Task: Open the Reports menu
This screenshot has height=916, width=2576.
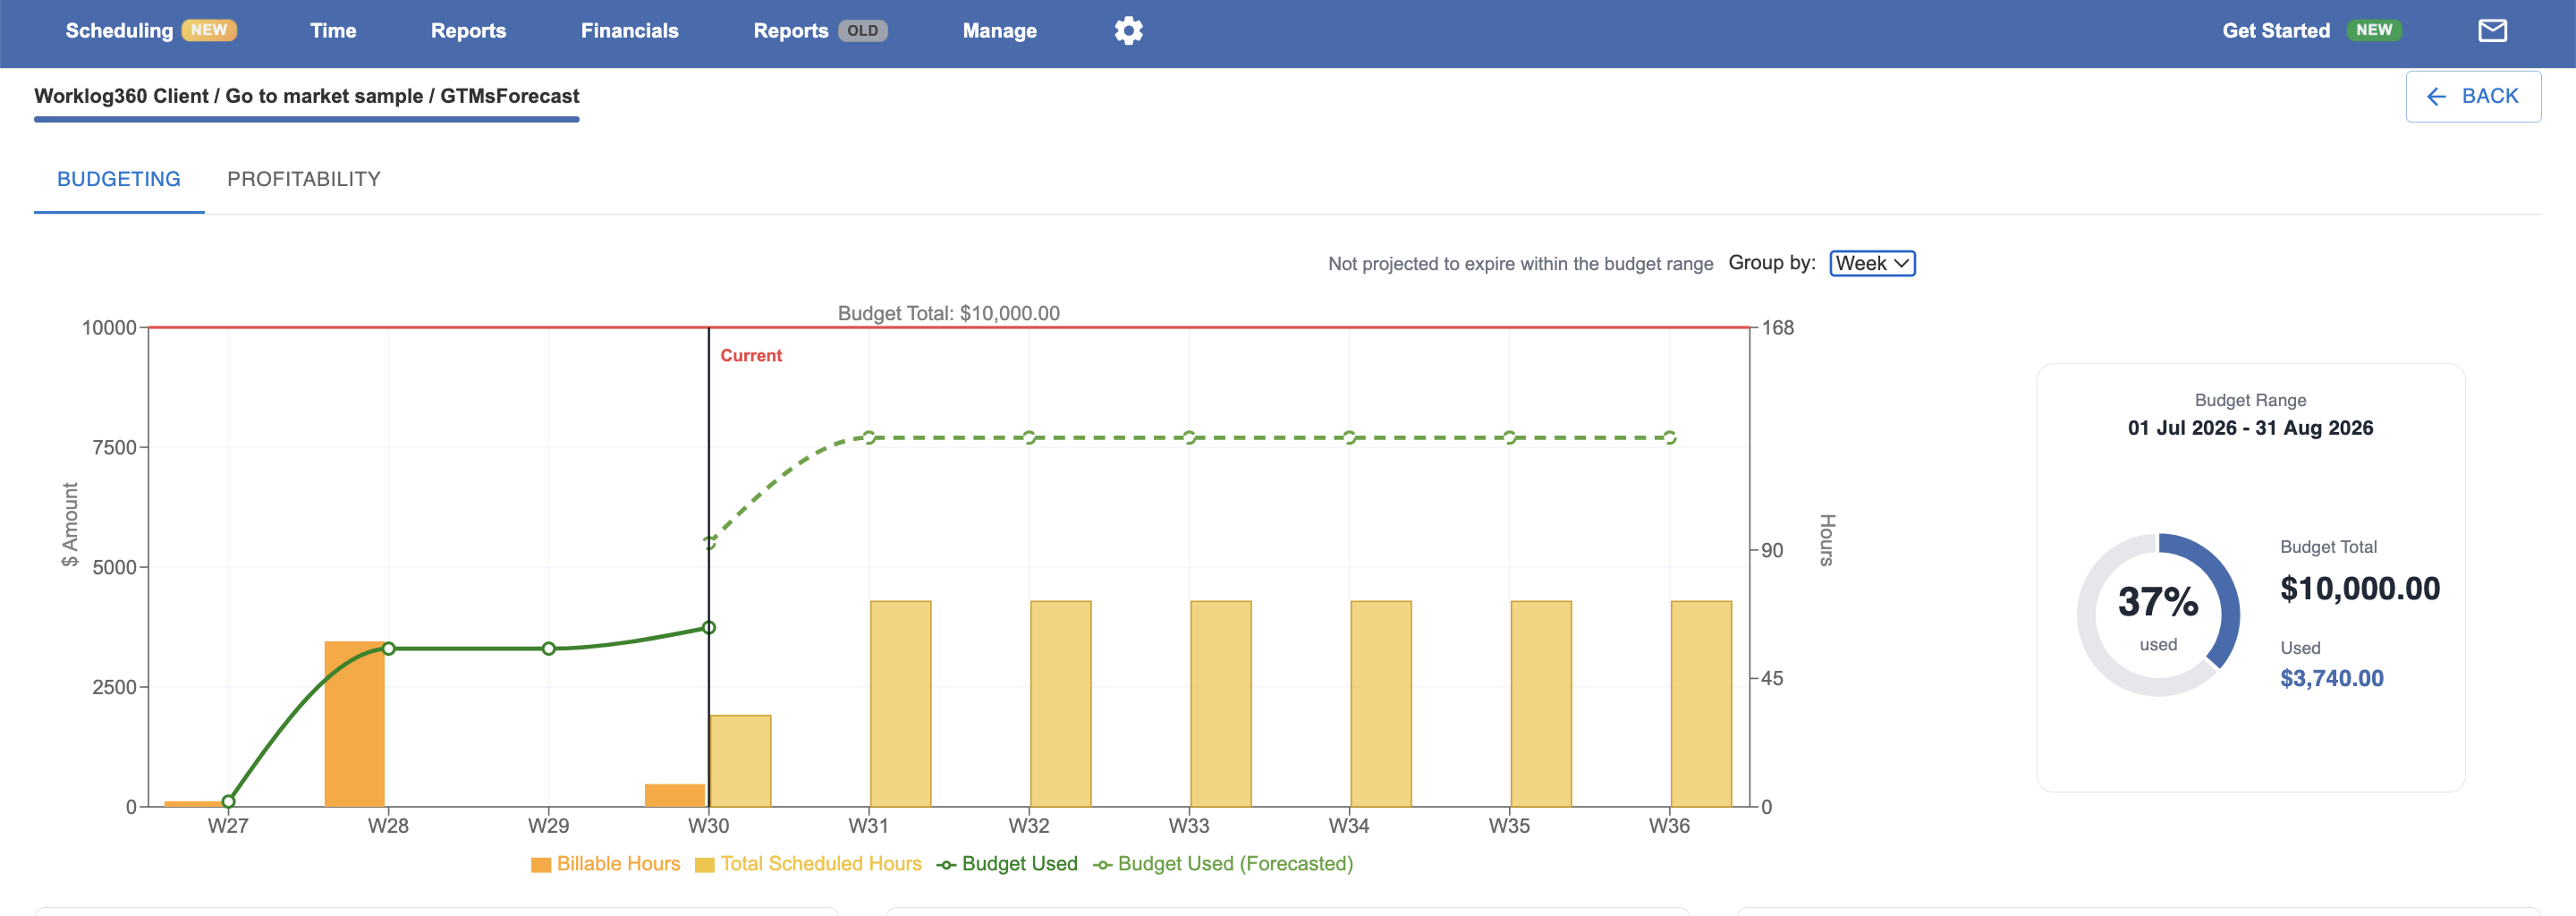Action: point(468,31)
